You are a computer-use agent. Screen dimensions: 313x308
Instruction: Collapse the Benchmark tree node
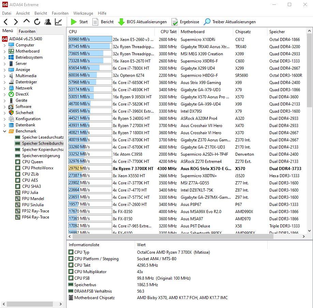tap(4, 131)
